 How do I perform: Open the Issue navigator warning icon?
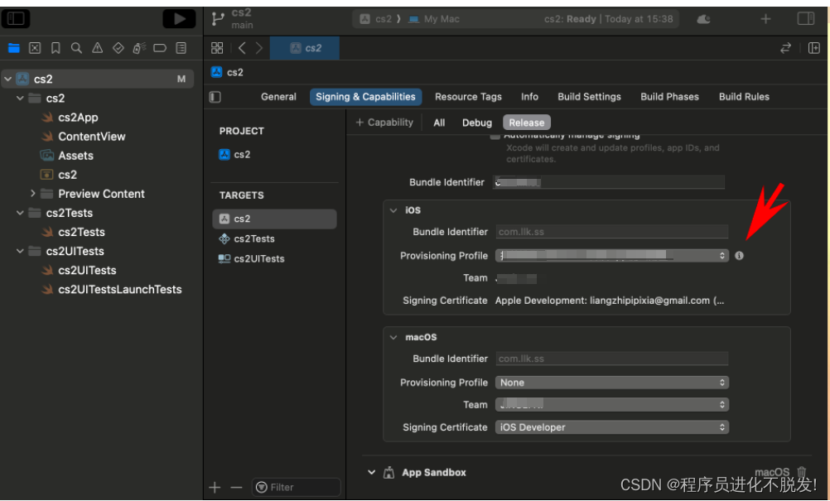tap(98, 48)
